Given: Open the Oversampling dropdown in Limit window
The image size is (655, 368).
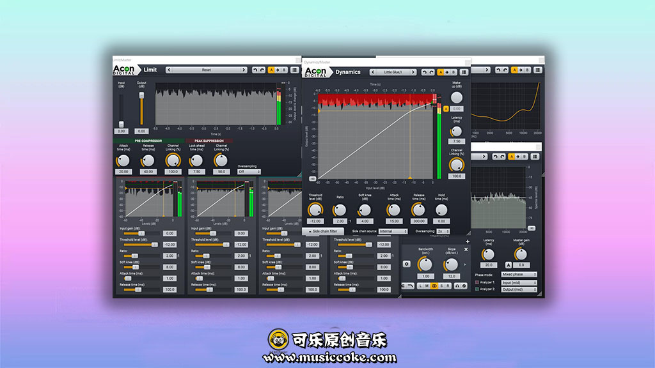Looking at the screenshot, I should pyautogui.click(x=249, y=172).
